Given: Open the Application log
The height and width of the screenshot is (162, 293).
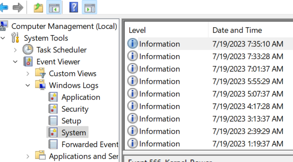Looking at the screenshot, I should pos(81,97).
